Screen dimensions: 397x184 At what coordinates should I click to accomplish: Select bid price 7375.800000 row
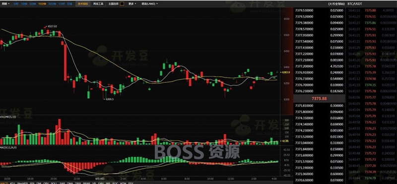(319, 112)
